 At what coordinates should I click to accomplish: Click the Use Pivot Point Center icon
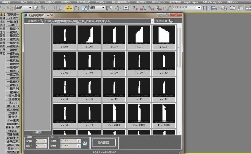click(x=109, y=8)
